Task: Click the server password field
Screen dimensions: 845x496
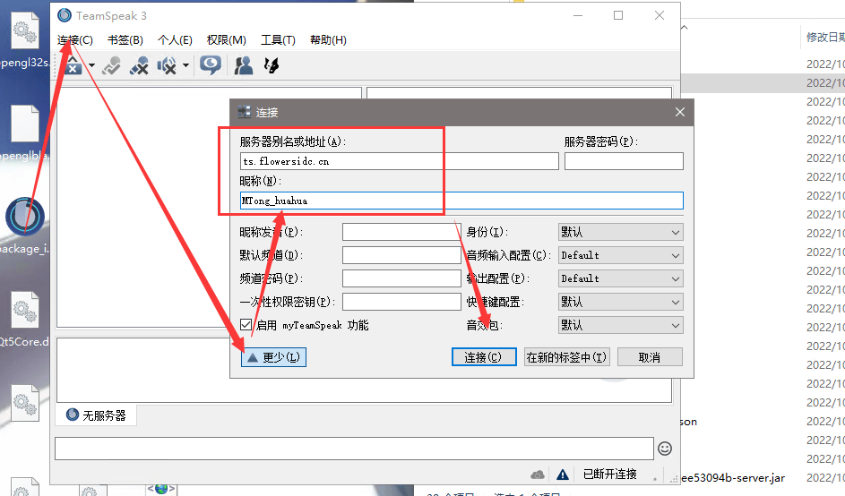Action: [624, 161]
